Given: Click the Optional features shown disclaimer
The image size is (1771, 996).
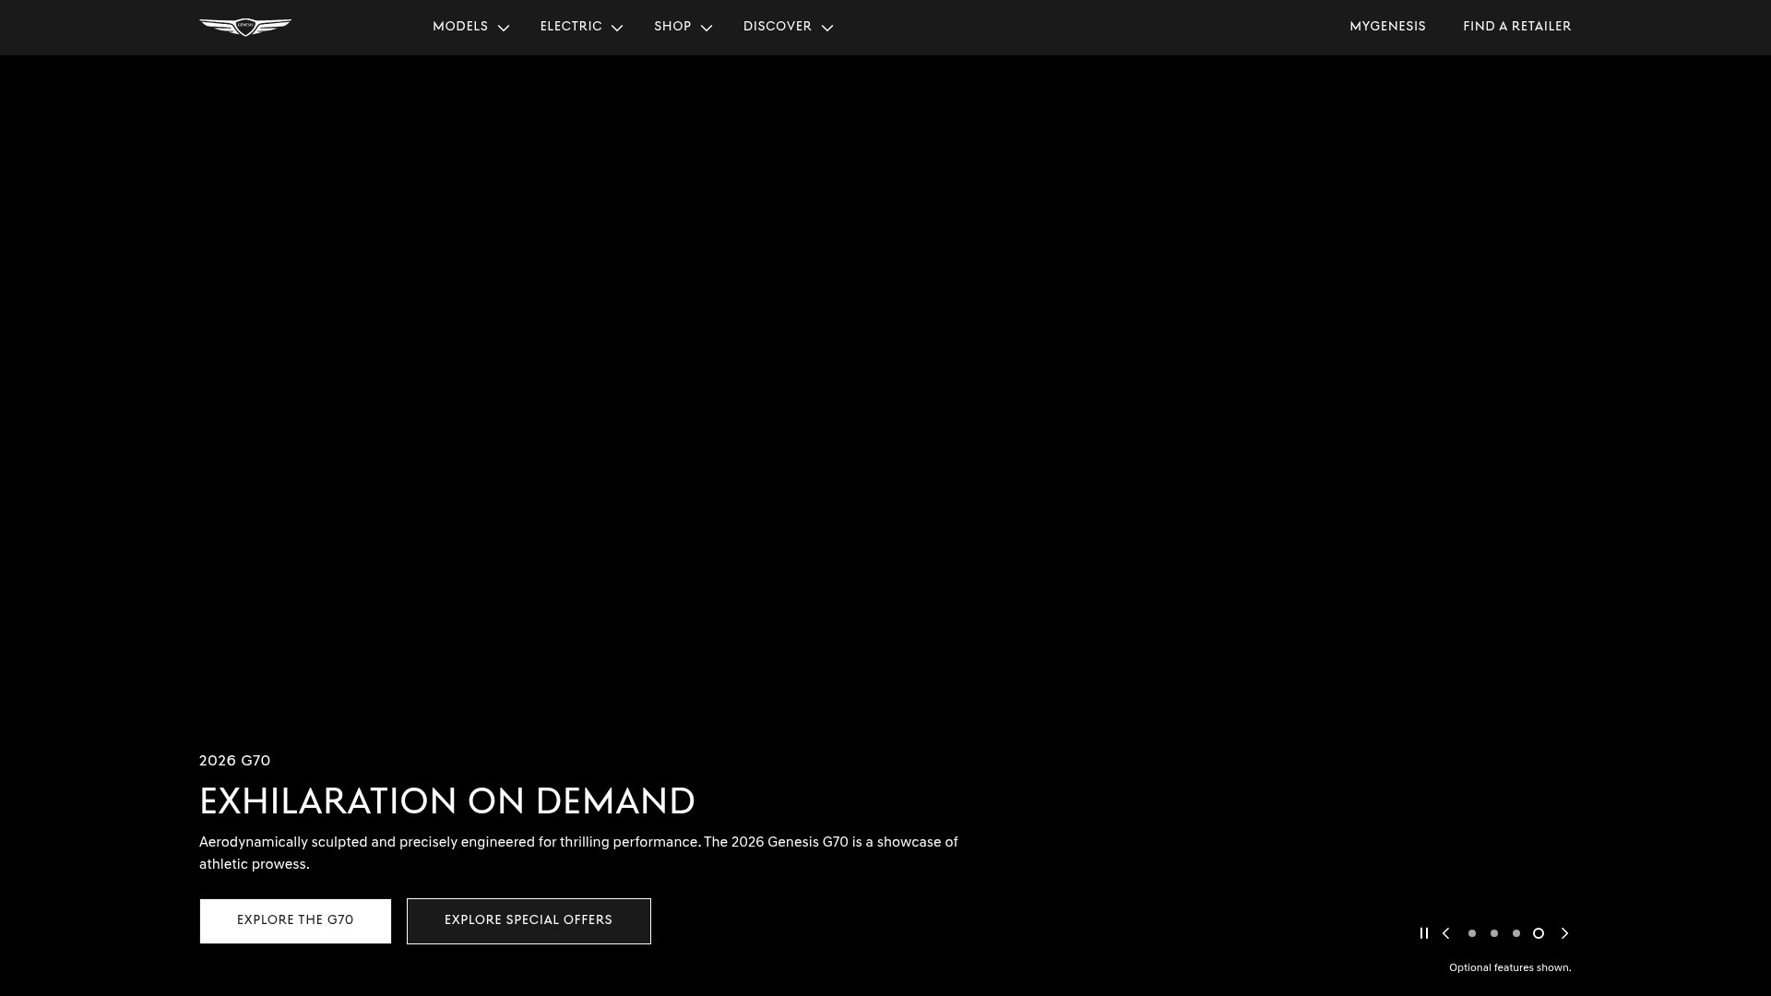Looking at the screenshot, I should pyautogui.click(x=1510, y=968).
